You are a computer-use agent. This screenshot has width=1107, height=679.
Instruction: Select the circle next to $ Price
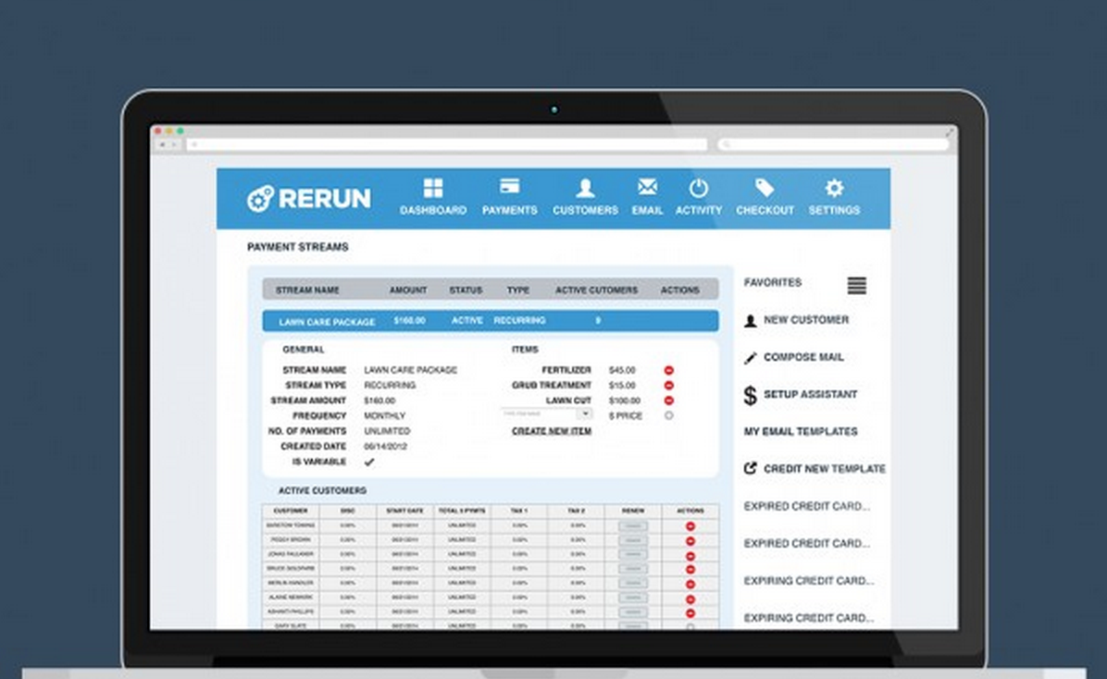click(670, 414)
